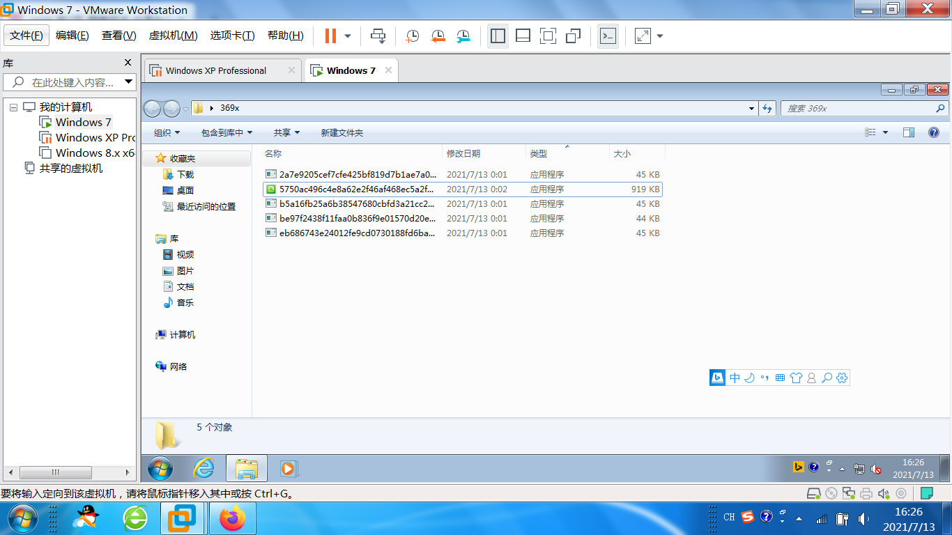The image size is (952, 535).
Task: Enter full screen mode in VMware toolbar
Action: pos(548,36)
